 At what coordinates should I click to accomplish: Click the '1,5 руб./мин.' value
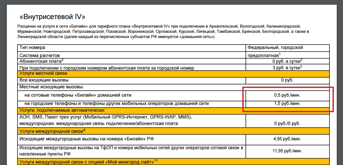tap(287, 103)
